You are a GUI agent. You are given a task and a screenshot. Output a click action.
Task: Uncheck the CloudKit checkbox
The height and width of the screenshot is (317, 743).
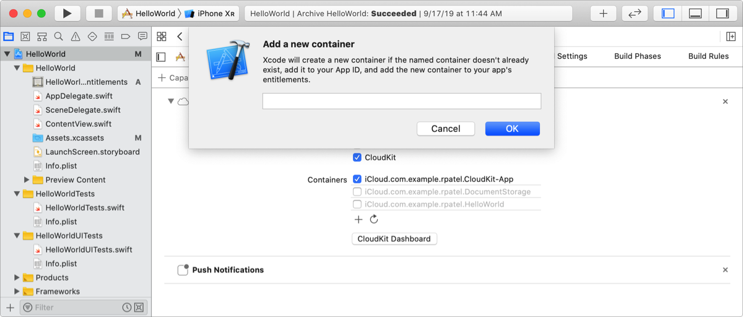click(x=357, y=157)
